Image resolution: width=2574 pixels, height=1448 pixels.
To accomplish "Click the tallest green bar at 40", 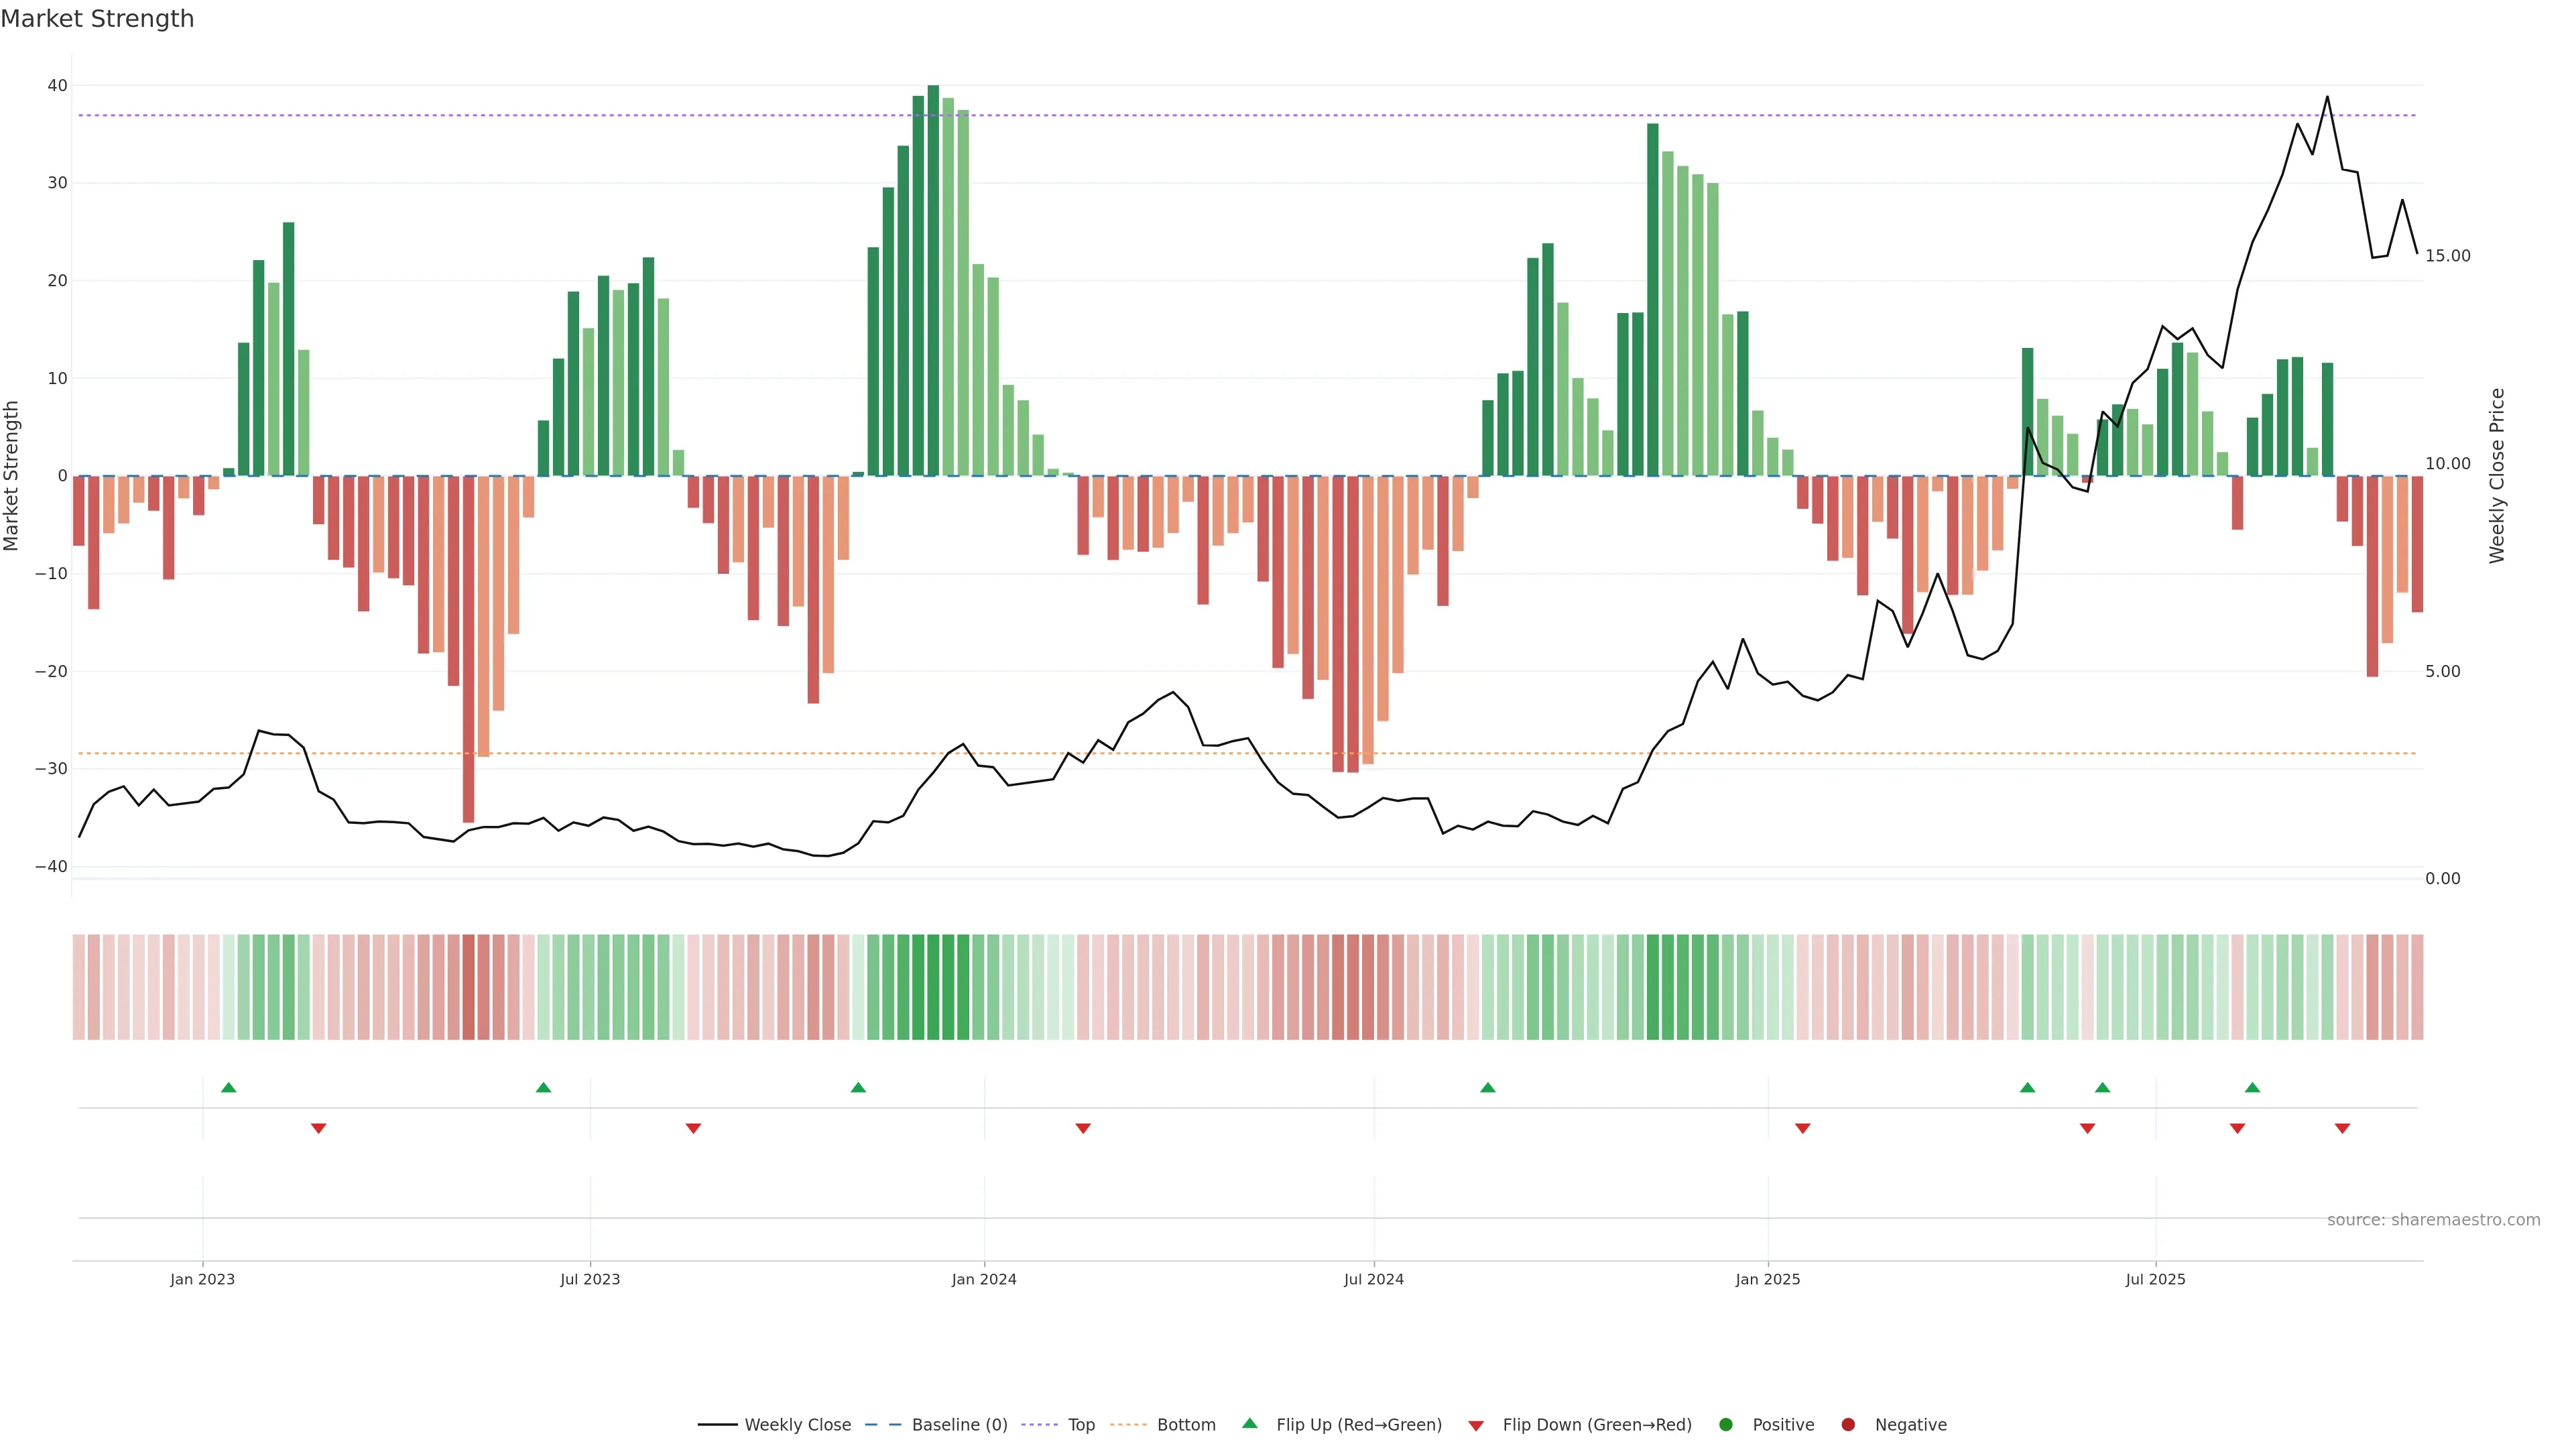I will click(x=933, y=280).
